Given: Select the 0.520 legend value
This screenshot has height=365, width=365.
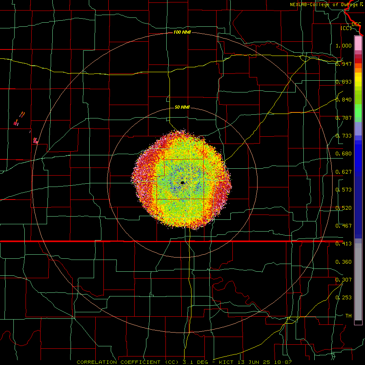Looking at the screenshot, I should point(344,208).
